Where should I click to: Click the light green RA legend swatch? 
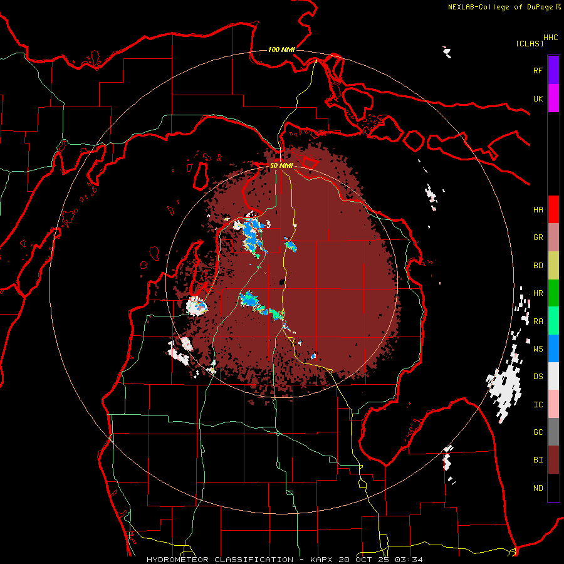pos(553,320)
